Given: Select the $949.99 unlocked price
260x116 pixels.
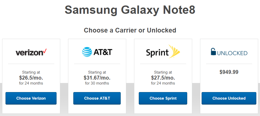Looking at the screenshot, I should (229, 72).
